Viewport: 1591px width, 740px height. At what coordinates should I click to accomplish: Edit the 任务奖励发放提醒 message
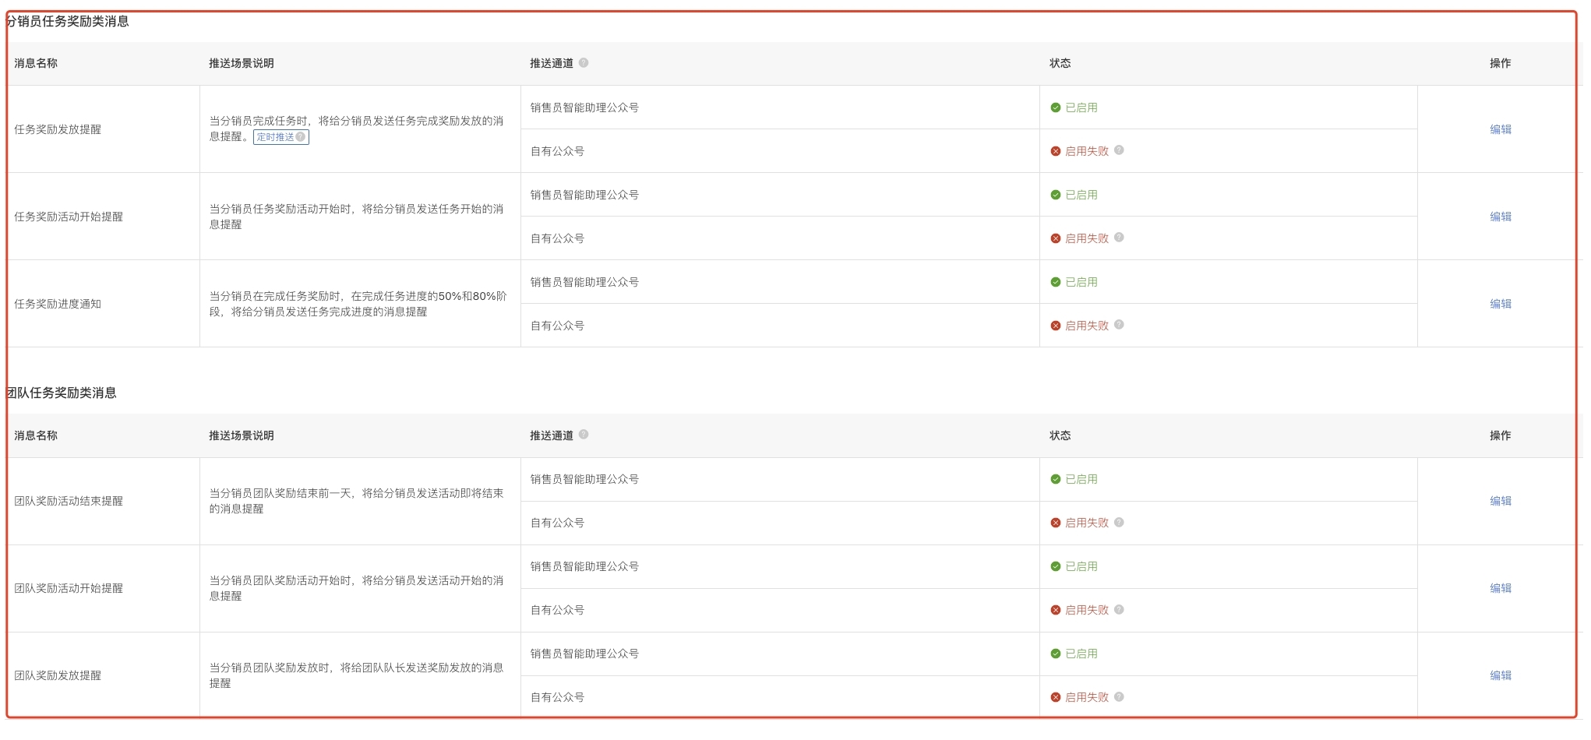pyautogui.click(x=1501, y=129)
